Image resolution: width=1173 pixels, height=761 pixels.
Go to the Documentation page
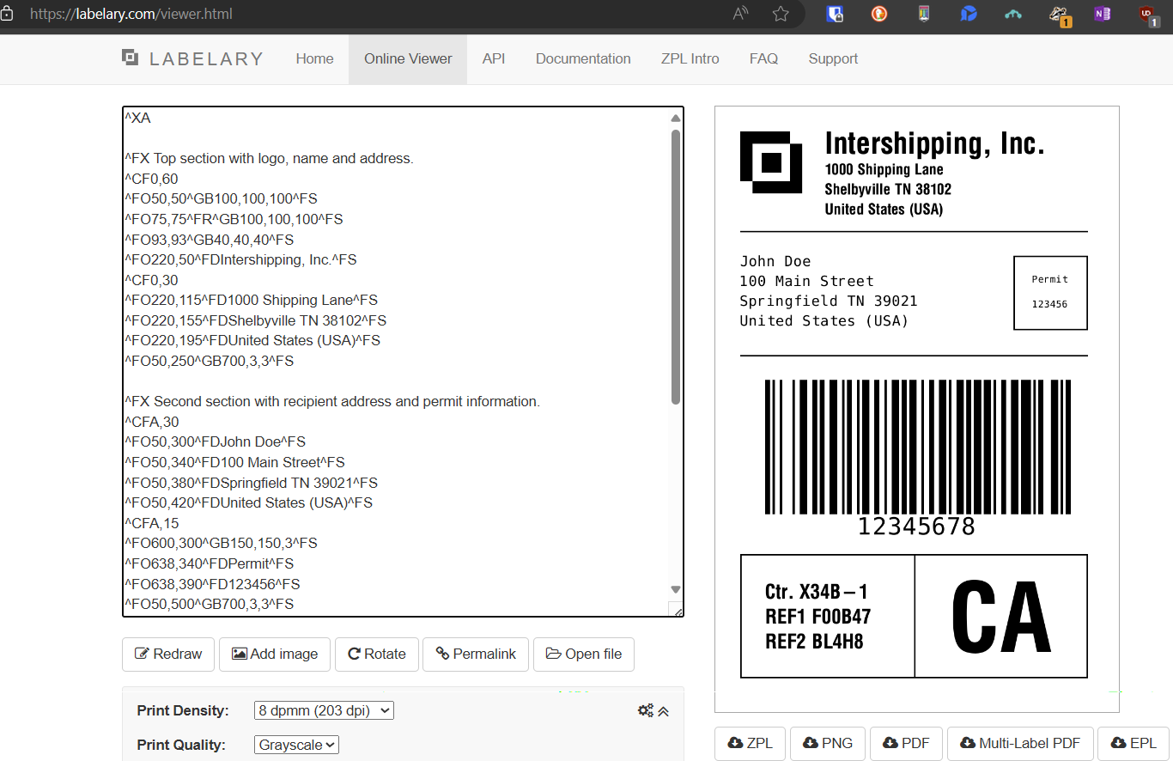583,58
